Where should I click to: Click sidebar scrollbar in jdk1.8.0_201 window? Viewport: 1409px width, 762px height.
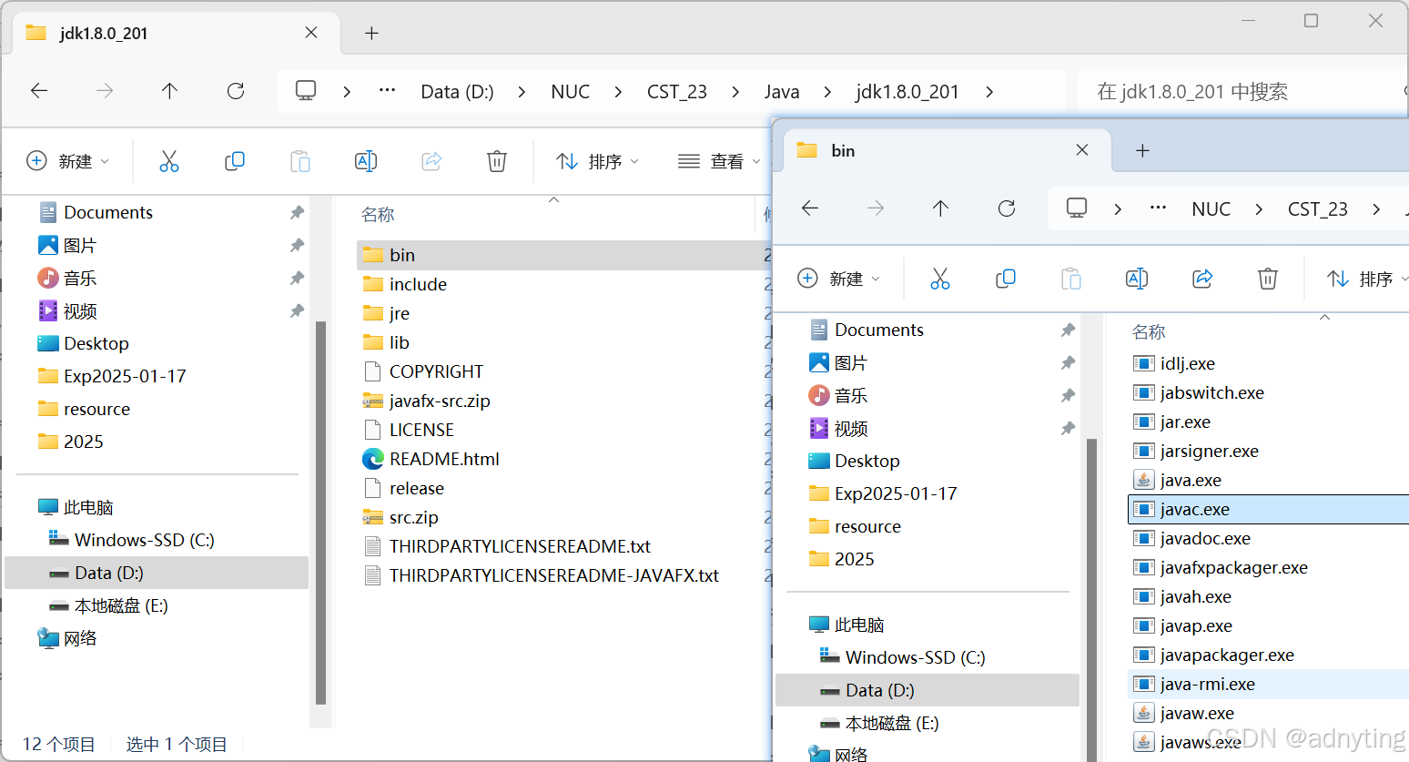(x=320, y=513)
